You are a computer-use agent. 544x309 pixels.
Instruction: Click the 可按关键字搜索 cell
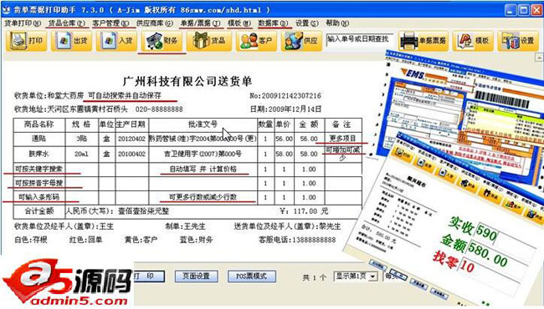point(39,170)
